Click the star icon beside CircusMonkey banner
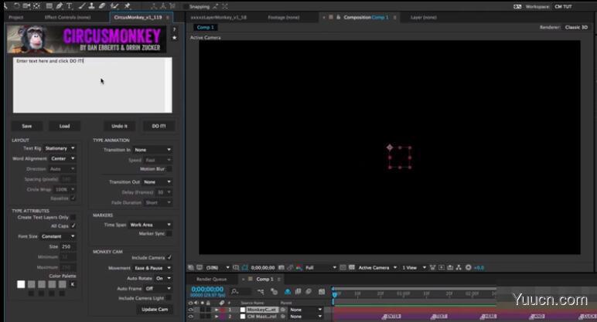 (174, 38)
